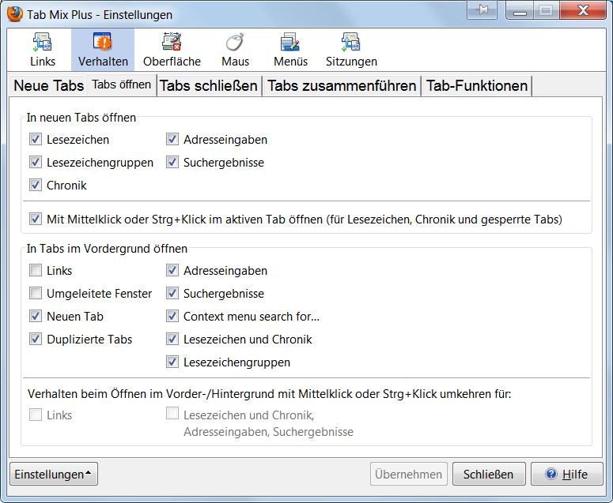Open the Tabs schließen tab
Image resolution: width=613 pixels, height=503 pixels.
[x=209, y=85]
